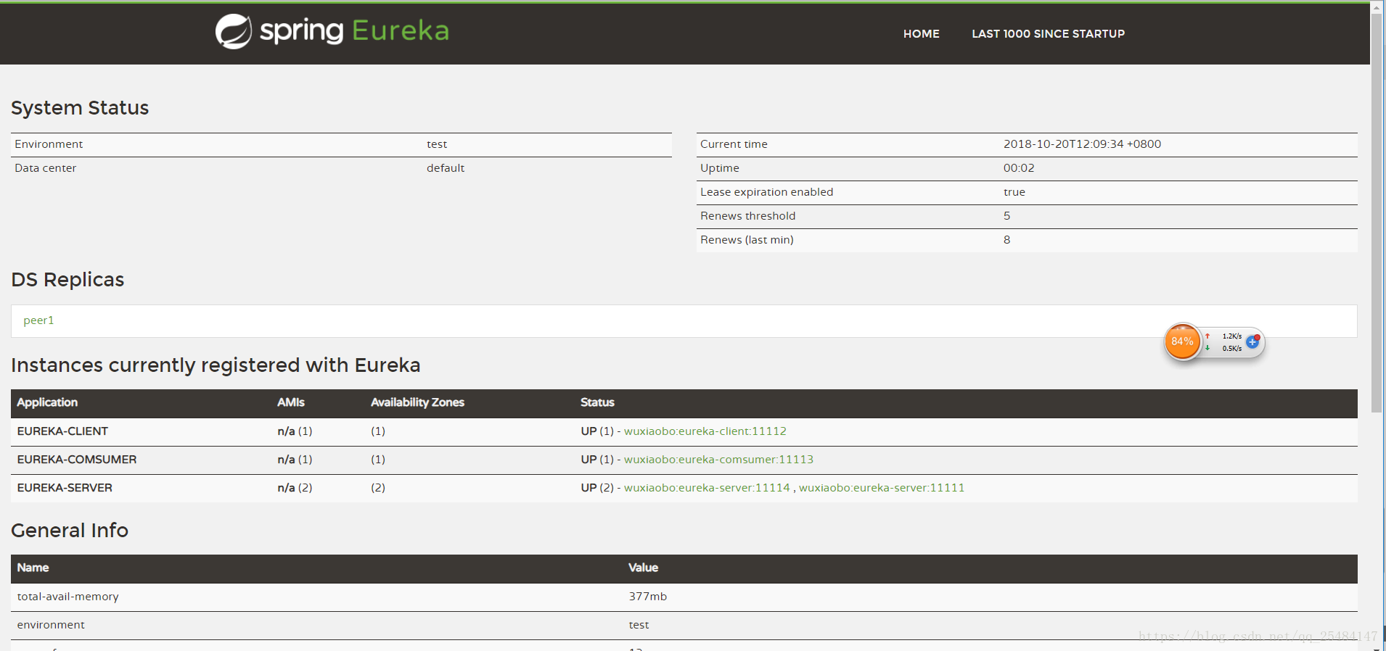Image resolution: width=1386 pixels, height=651 pixels.
Task: Click the System Status heading
Action: (x=80, y=108)
